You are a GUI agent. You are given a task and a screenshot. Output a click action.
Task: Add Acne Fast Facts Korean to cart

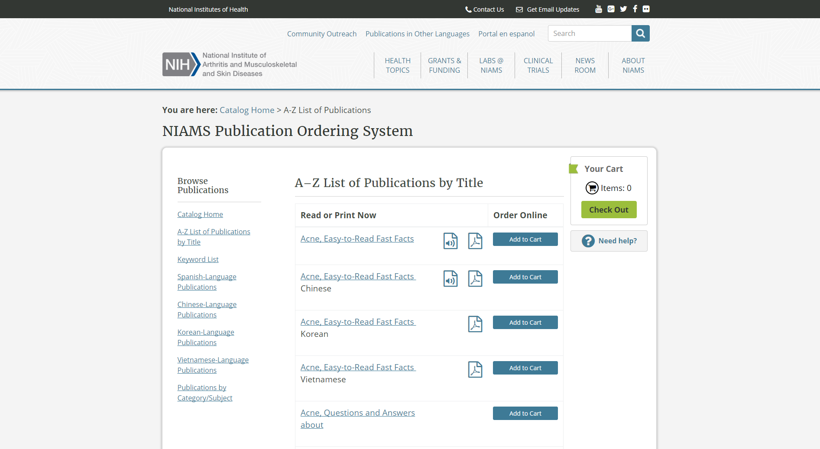525,323
